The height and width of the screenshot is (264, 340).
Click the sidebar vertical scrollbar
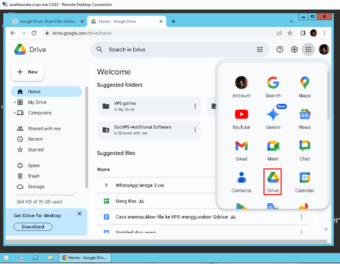point(87,137)
